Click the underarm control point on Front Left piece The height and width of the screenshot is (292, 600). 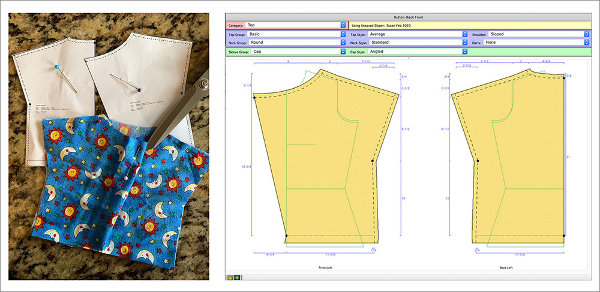coord(373,161)
